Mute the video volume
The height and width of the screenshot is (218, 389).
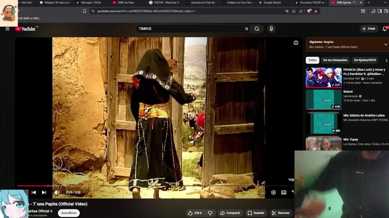coord(57,193)
